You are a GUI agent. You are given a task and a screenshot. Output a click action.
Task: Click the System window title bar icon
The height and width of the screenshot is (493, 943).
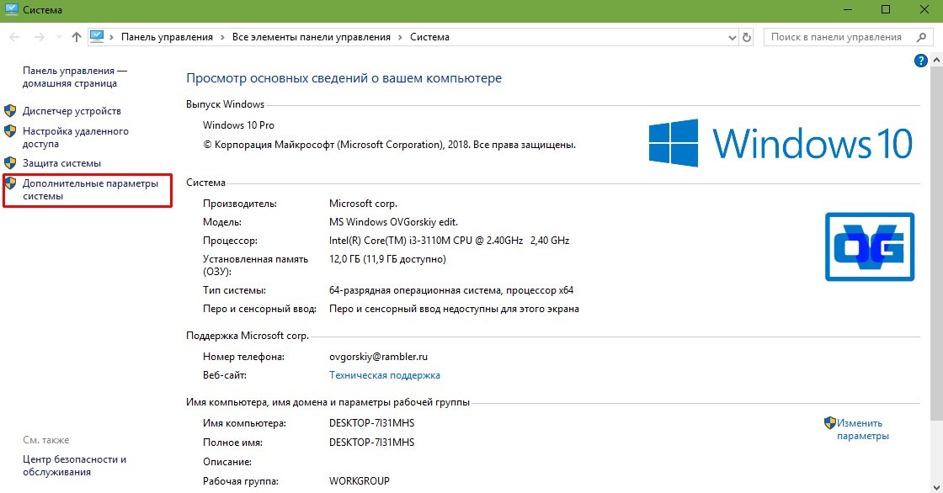11,9
